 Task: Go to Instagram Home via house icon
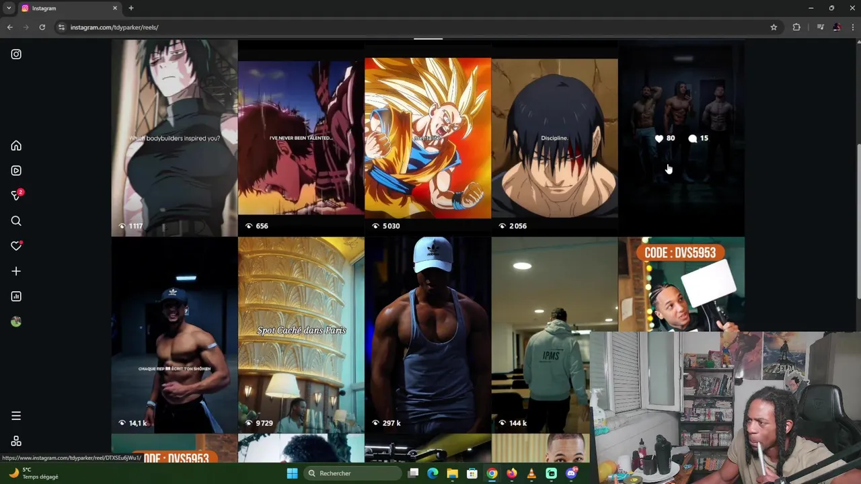[x=16, y=146]
